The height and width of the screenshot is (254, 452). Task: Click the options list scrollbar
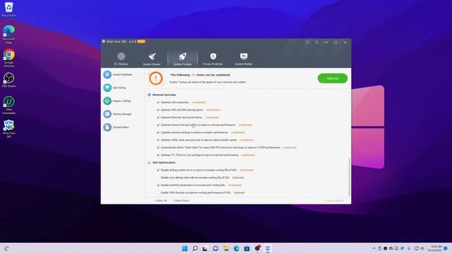click(350, 177)
